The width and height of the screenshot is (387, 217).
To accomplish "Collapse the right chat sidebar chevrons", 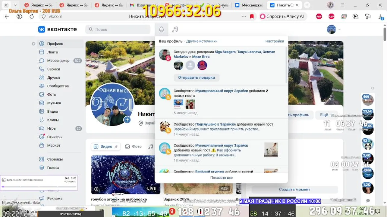I will pyautogui.click(x=373, y=88).
